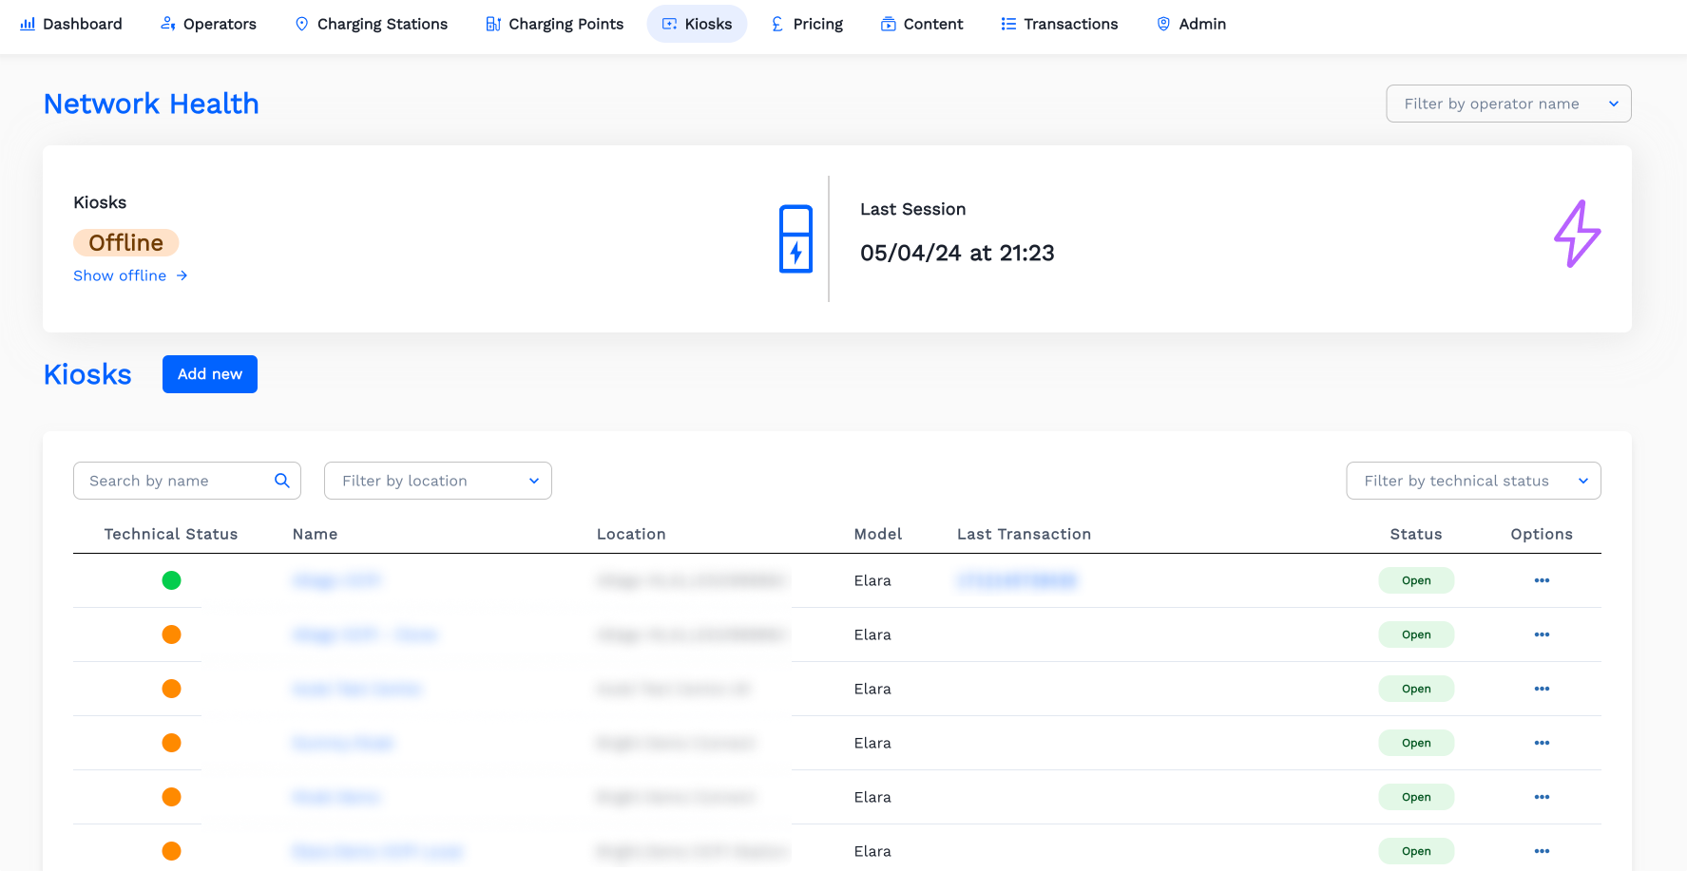Viewport: 1687px width, 871px height.
Task: Switch to the Transactions tab
Action: click(x=1059, y=24)
